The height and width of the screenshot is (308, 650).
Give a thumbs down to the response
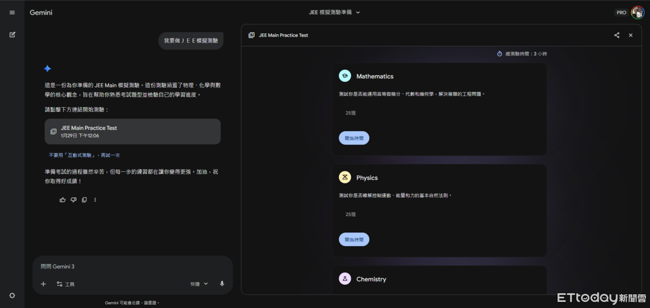73,199
